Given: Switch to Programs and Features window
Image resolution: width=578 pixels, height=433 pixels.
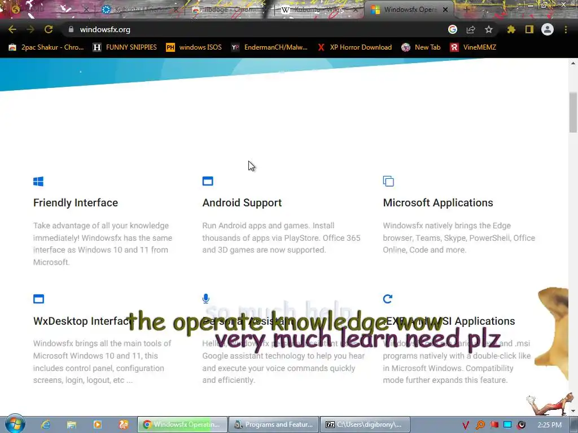Looking at the screenshot, I should 274,425.
